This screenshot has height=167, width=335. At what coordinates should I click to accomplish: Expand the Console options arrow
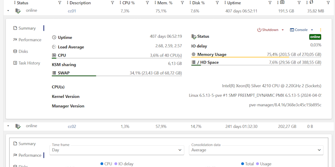(312, 30)
